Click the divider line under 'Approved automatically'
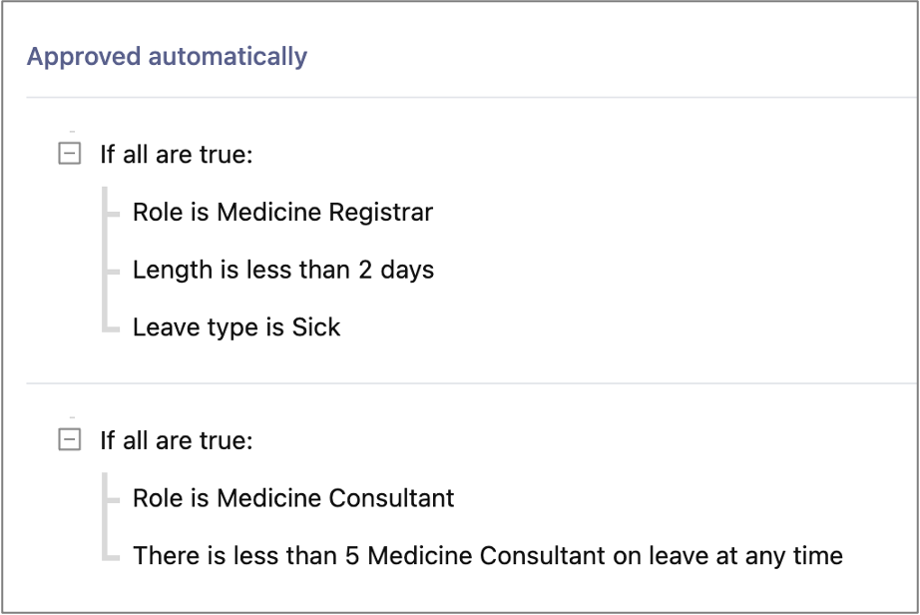920x615 pixels. 471,98
